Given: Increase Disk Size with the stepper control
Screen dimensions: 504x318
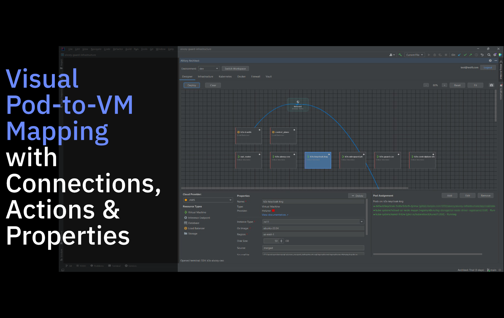Looking at the screenshot, I should 281,240.
